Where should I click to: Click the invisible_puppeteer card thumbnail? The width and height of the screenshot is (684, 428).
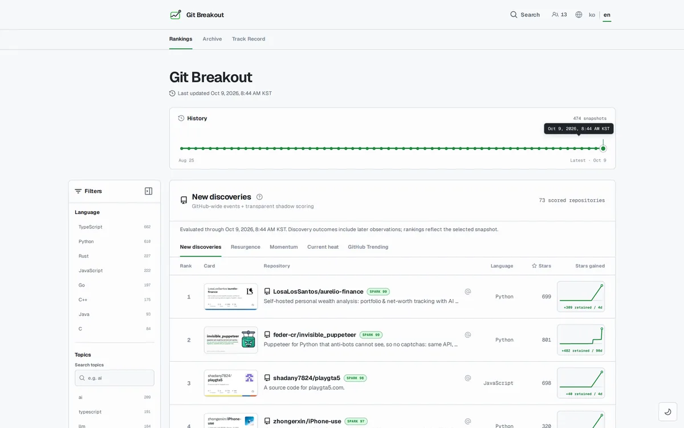click(x=231, y=340)
